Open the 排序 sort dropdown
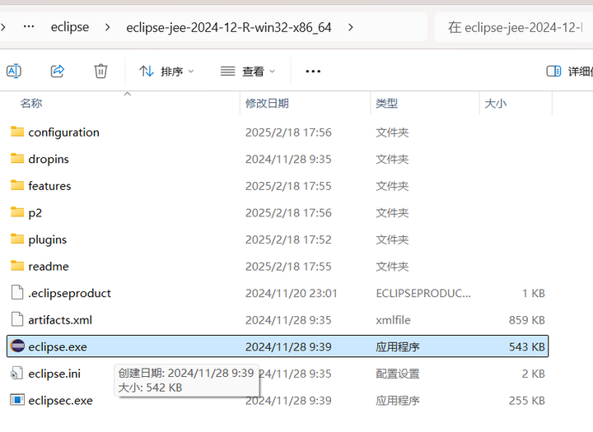This screenshot has height=432, width=593. tap(166, 71)
